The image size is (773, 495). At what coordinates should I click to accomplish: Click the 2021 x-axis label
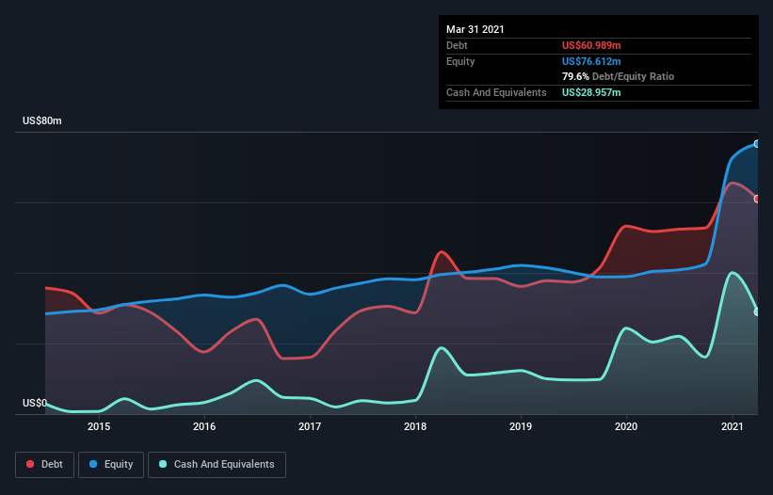733,426
